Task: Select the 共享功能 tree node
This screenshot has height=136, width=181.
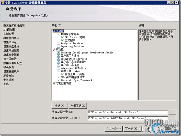Action: [58, 49]
